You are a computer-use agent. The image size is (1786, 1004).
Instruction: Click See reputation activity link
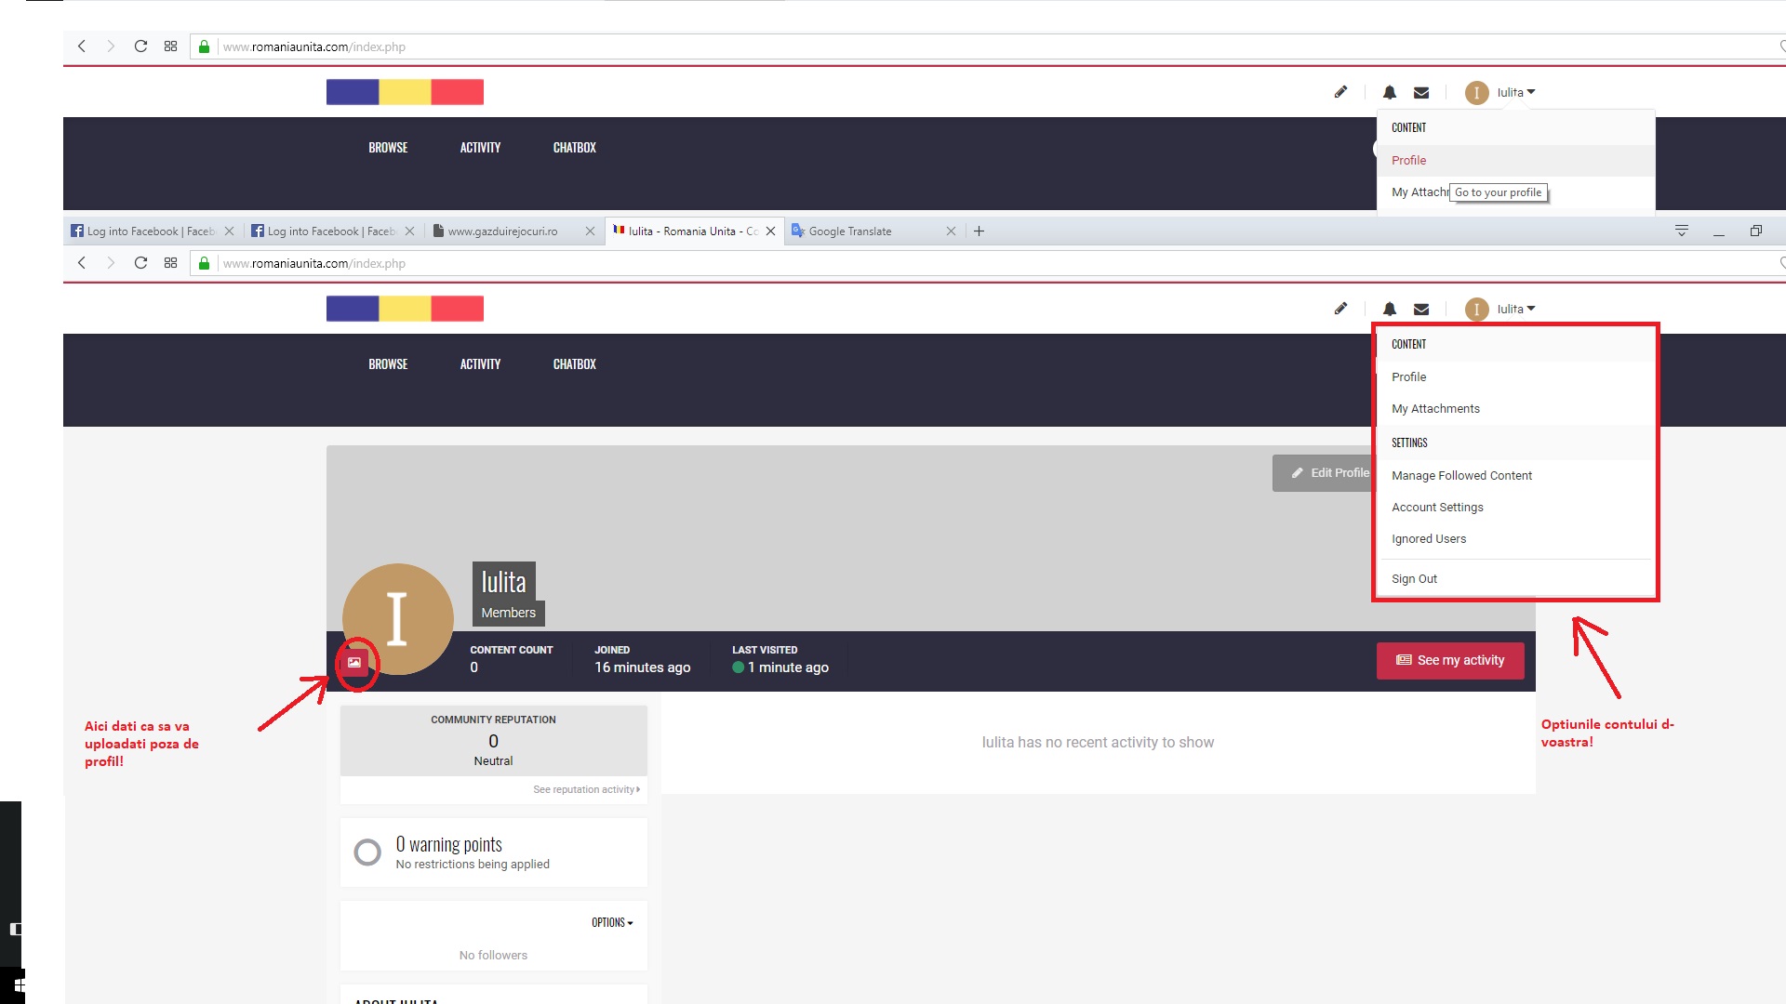[585, 788]
